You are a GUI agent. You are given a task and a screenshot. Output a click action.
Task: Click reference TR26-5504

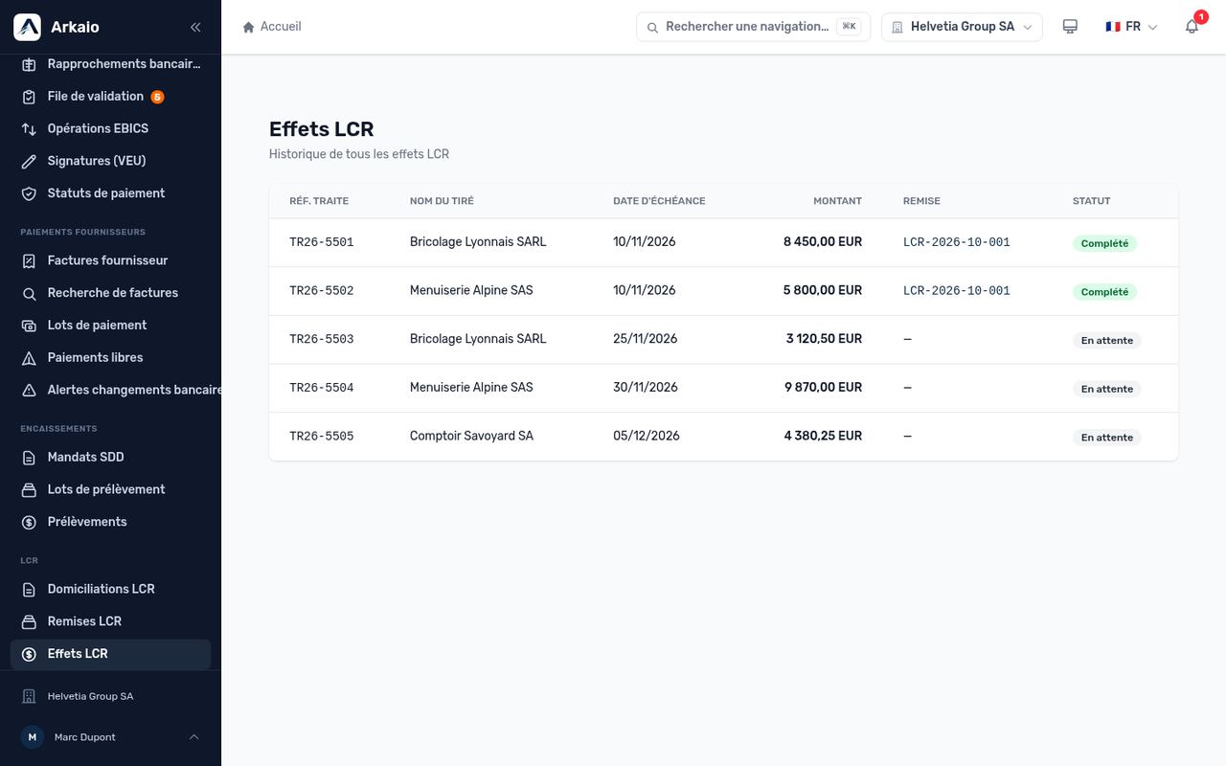[322, 388]
